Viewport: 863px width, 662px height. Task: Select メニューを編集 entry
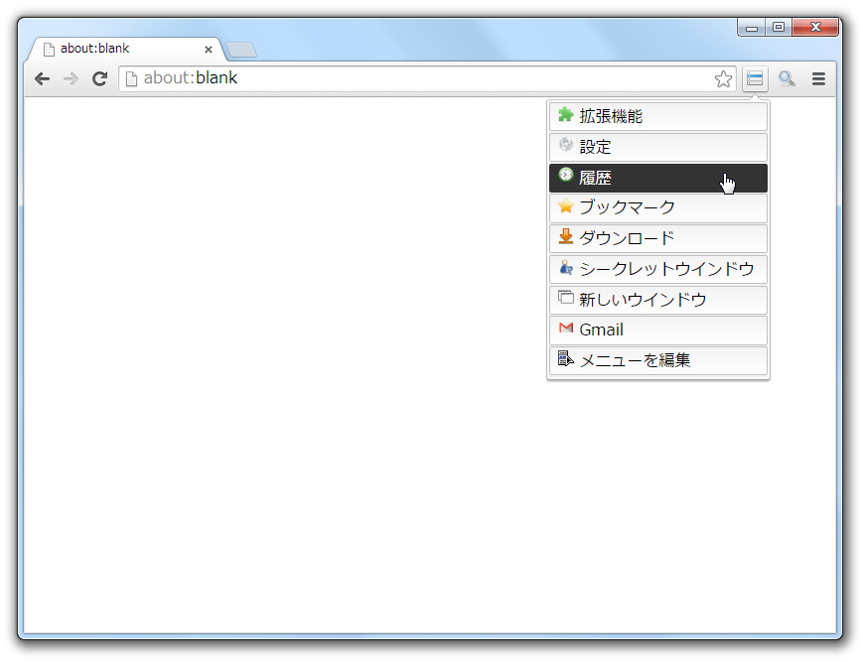point(658,360)
